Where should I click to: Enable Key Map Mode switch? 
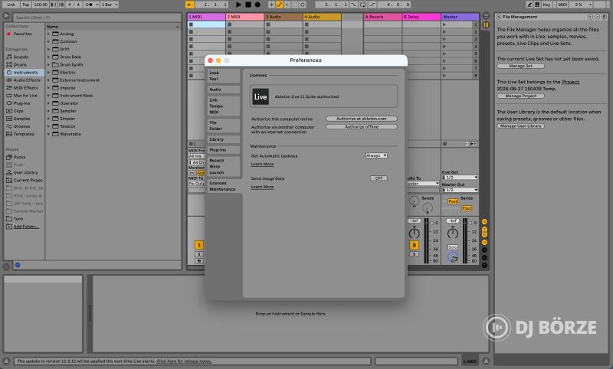coord(546,5)
